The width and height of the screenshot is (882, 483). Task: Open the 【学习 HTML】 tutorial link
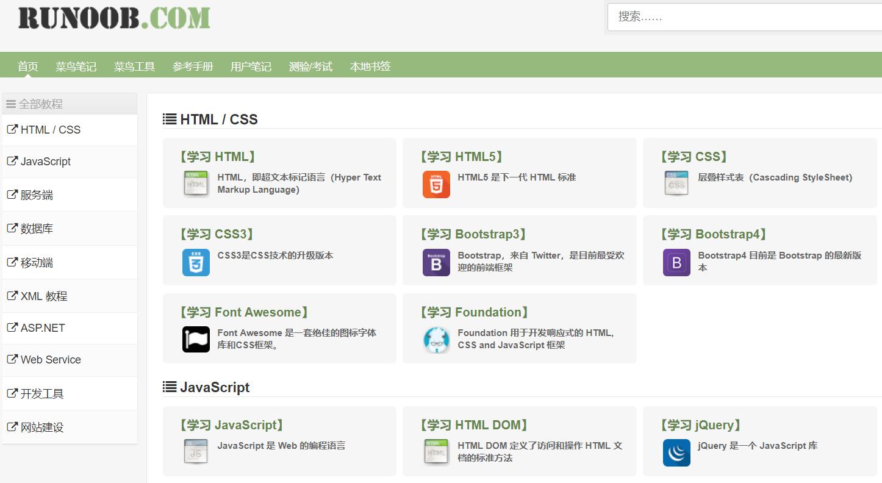pyautogui.click(x=217, y=157)
